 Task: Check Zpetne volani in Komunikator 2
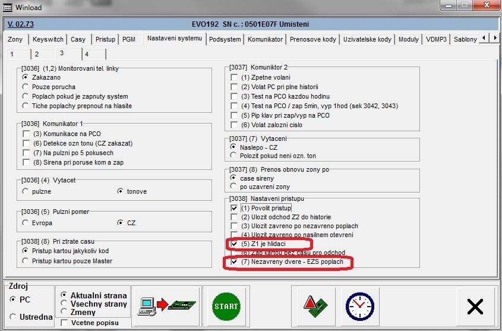[x=234, y=77]
